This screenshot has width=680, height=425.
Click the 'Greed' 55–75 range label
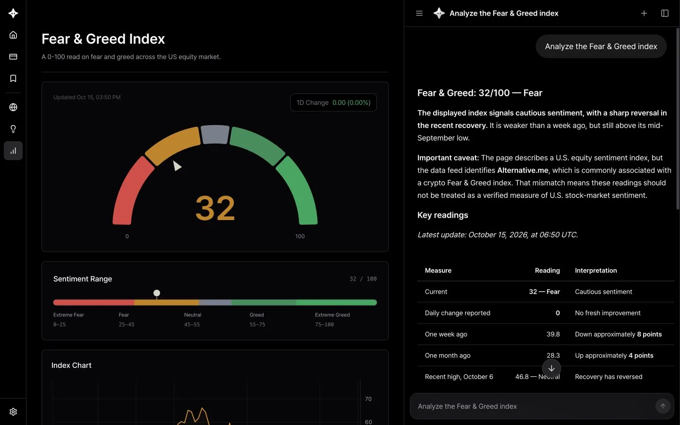click(257, 315)
